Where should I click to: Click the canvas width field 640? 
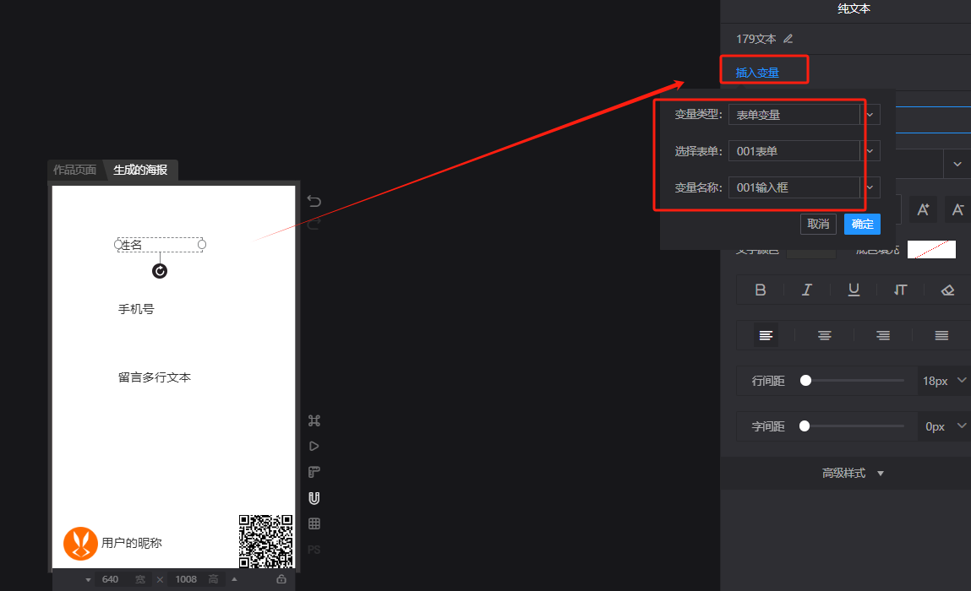[x=110, y=579]
